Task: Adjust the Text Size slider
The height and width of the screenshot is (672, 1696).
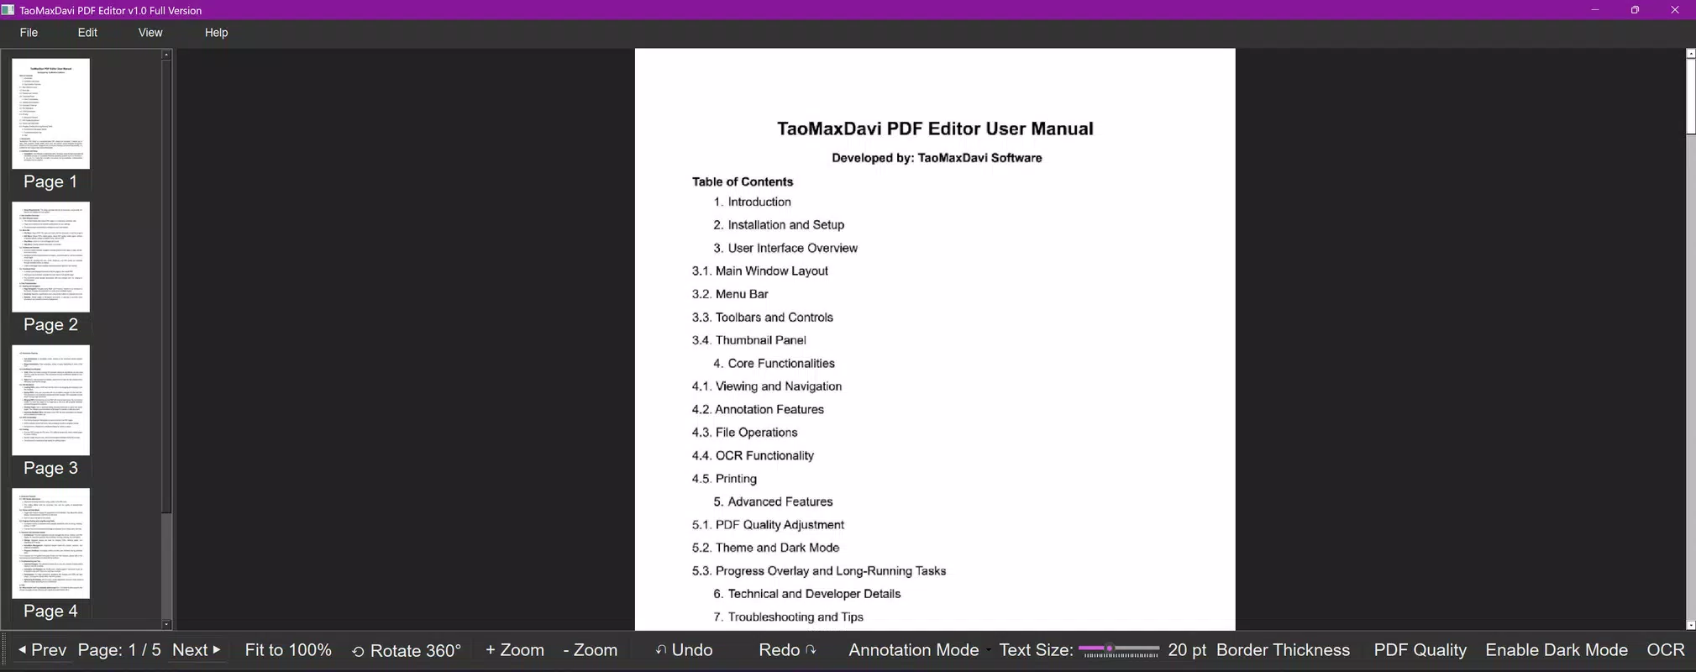Action: point(1119,650)
